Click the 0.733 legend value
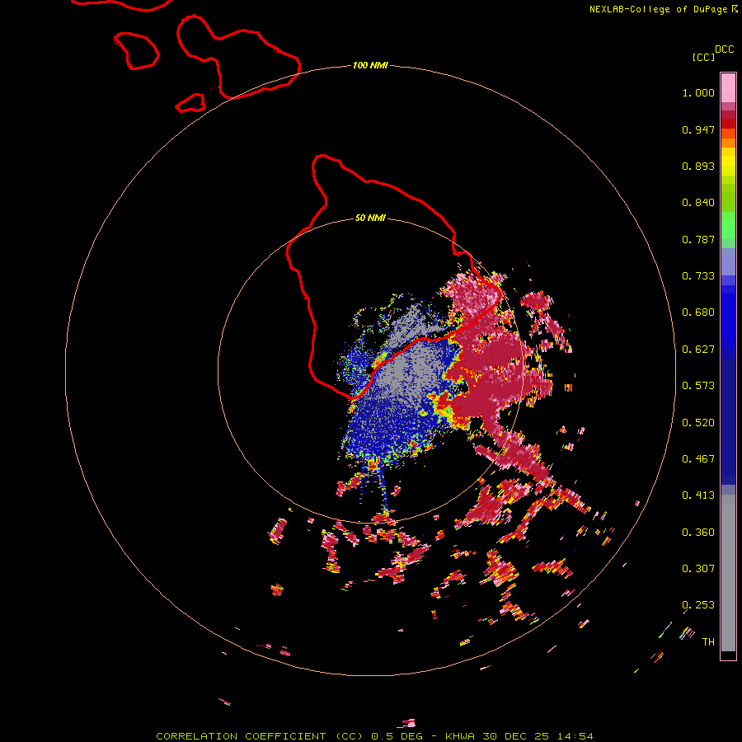The width and height of the screenshot is (742, 742). (698, 276)
